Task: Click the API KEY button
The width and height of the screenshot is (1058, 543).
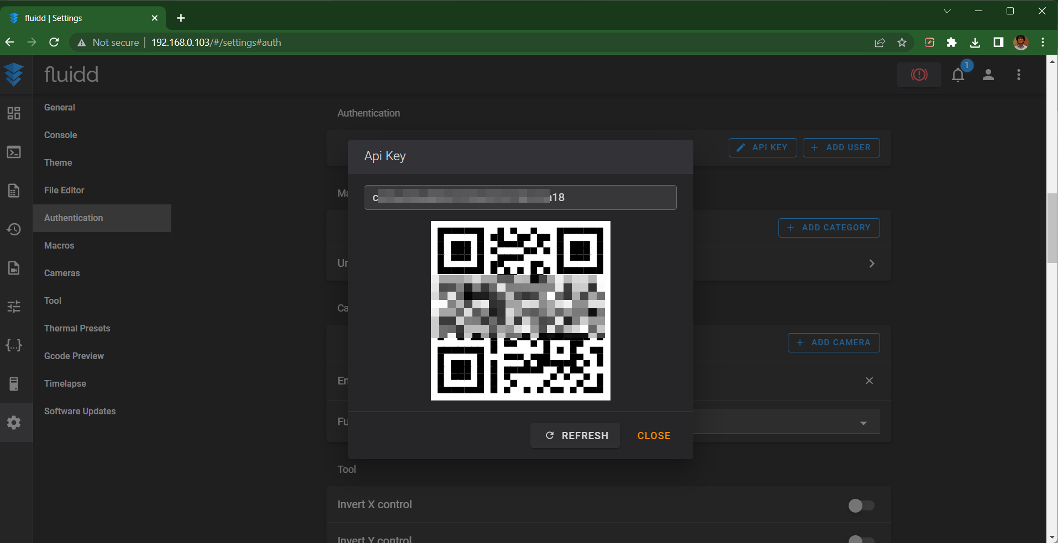Action: [762, 147]
